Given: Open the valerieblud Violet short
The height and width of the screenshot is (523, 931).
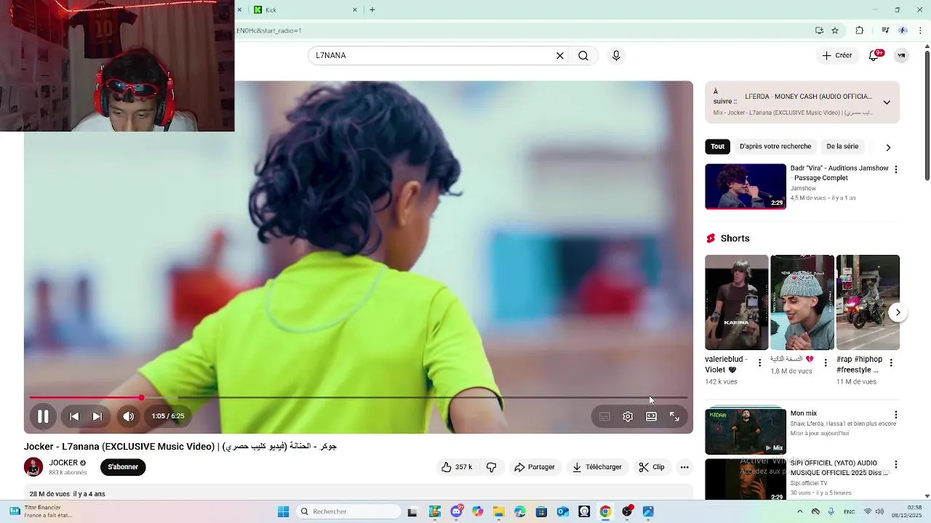Looking at the screenshot, I should click(x=736, y=302).
